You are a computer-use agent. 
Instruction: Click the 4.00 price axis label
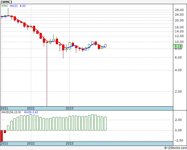[178, 70]
